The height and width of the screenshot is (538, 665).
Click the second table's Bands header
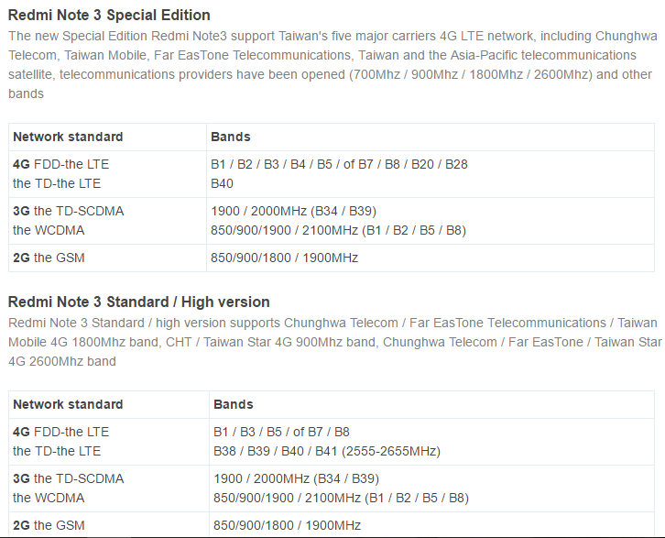(x=234, y=404)
